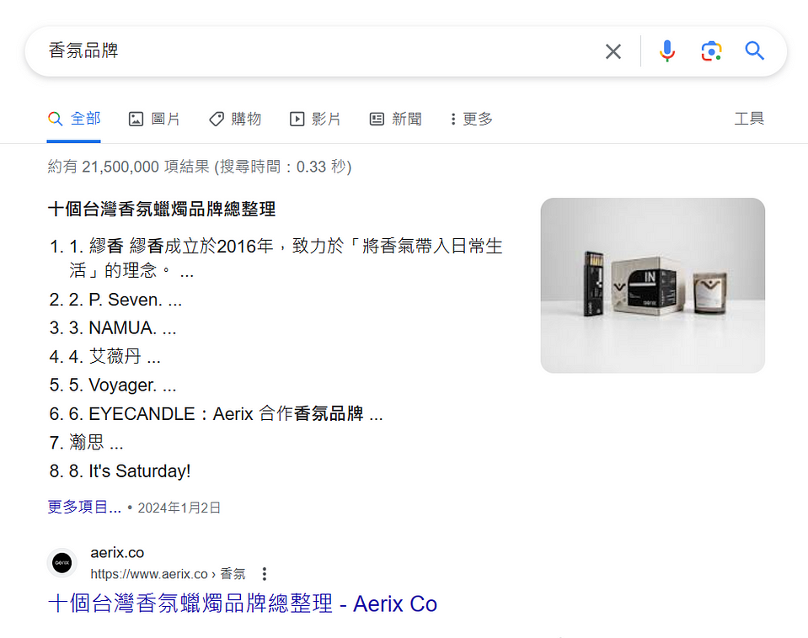
Task: Click list item 瀚思
Action: coord(86,442)
